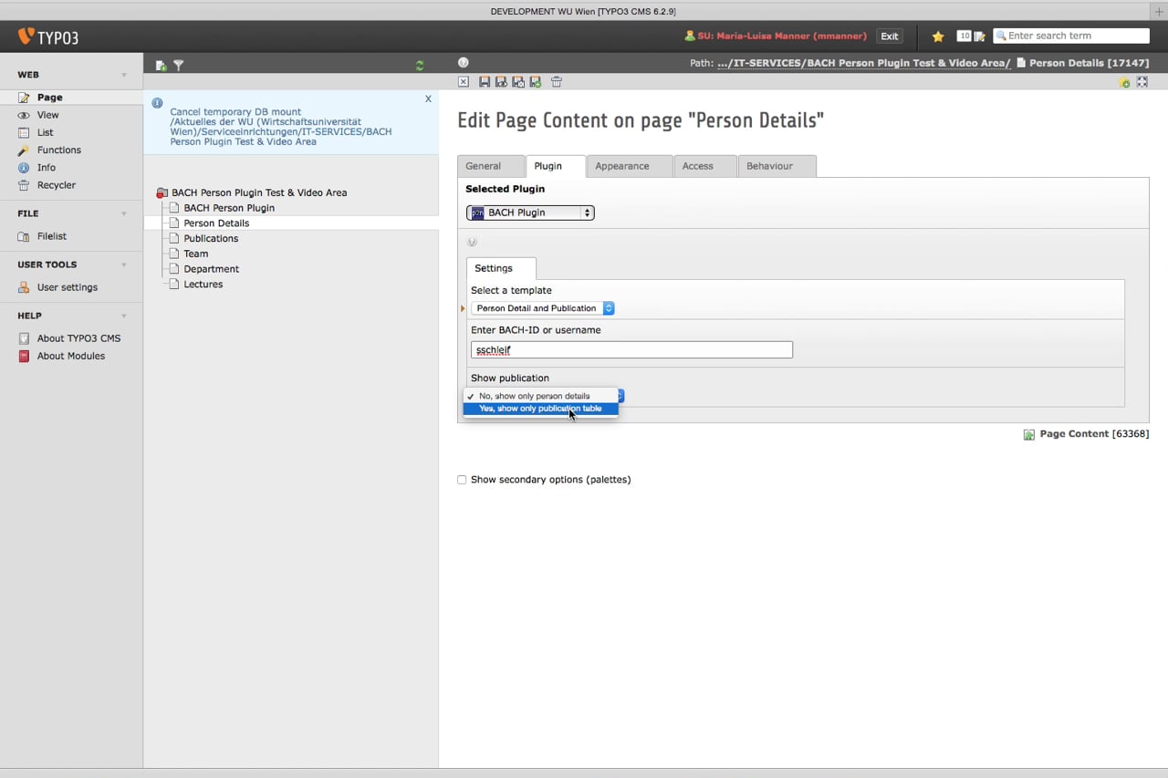Collapse the HELP module group
Image resolution: width=1168 pixels, height=778 pixels.
click(x=124, y=316)
